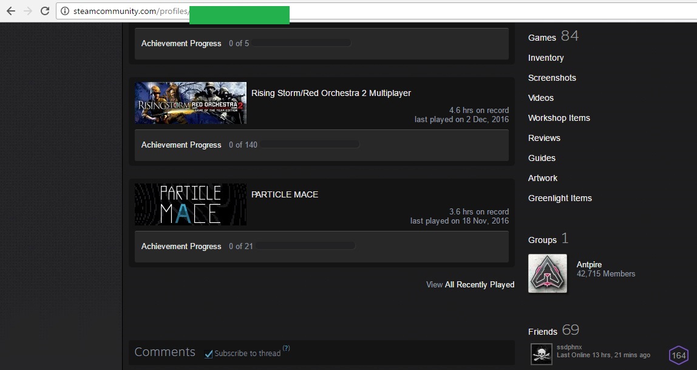Image resolution: width=697 pixels, height=370 pixels.
Task: Click the friends count number 69
Action: [570, 329]
